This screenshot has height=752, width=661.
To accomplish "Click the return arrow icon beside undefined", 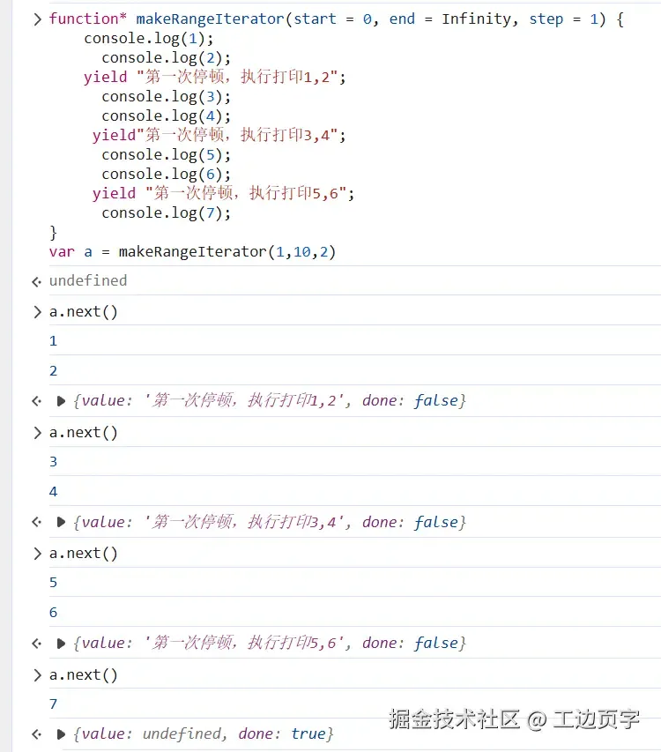I will pyautogui.click(x=36, y=281).
